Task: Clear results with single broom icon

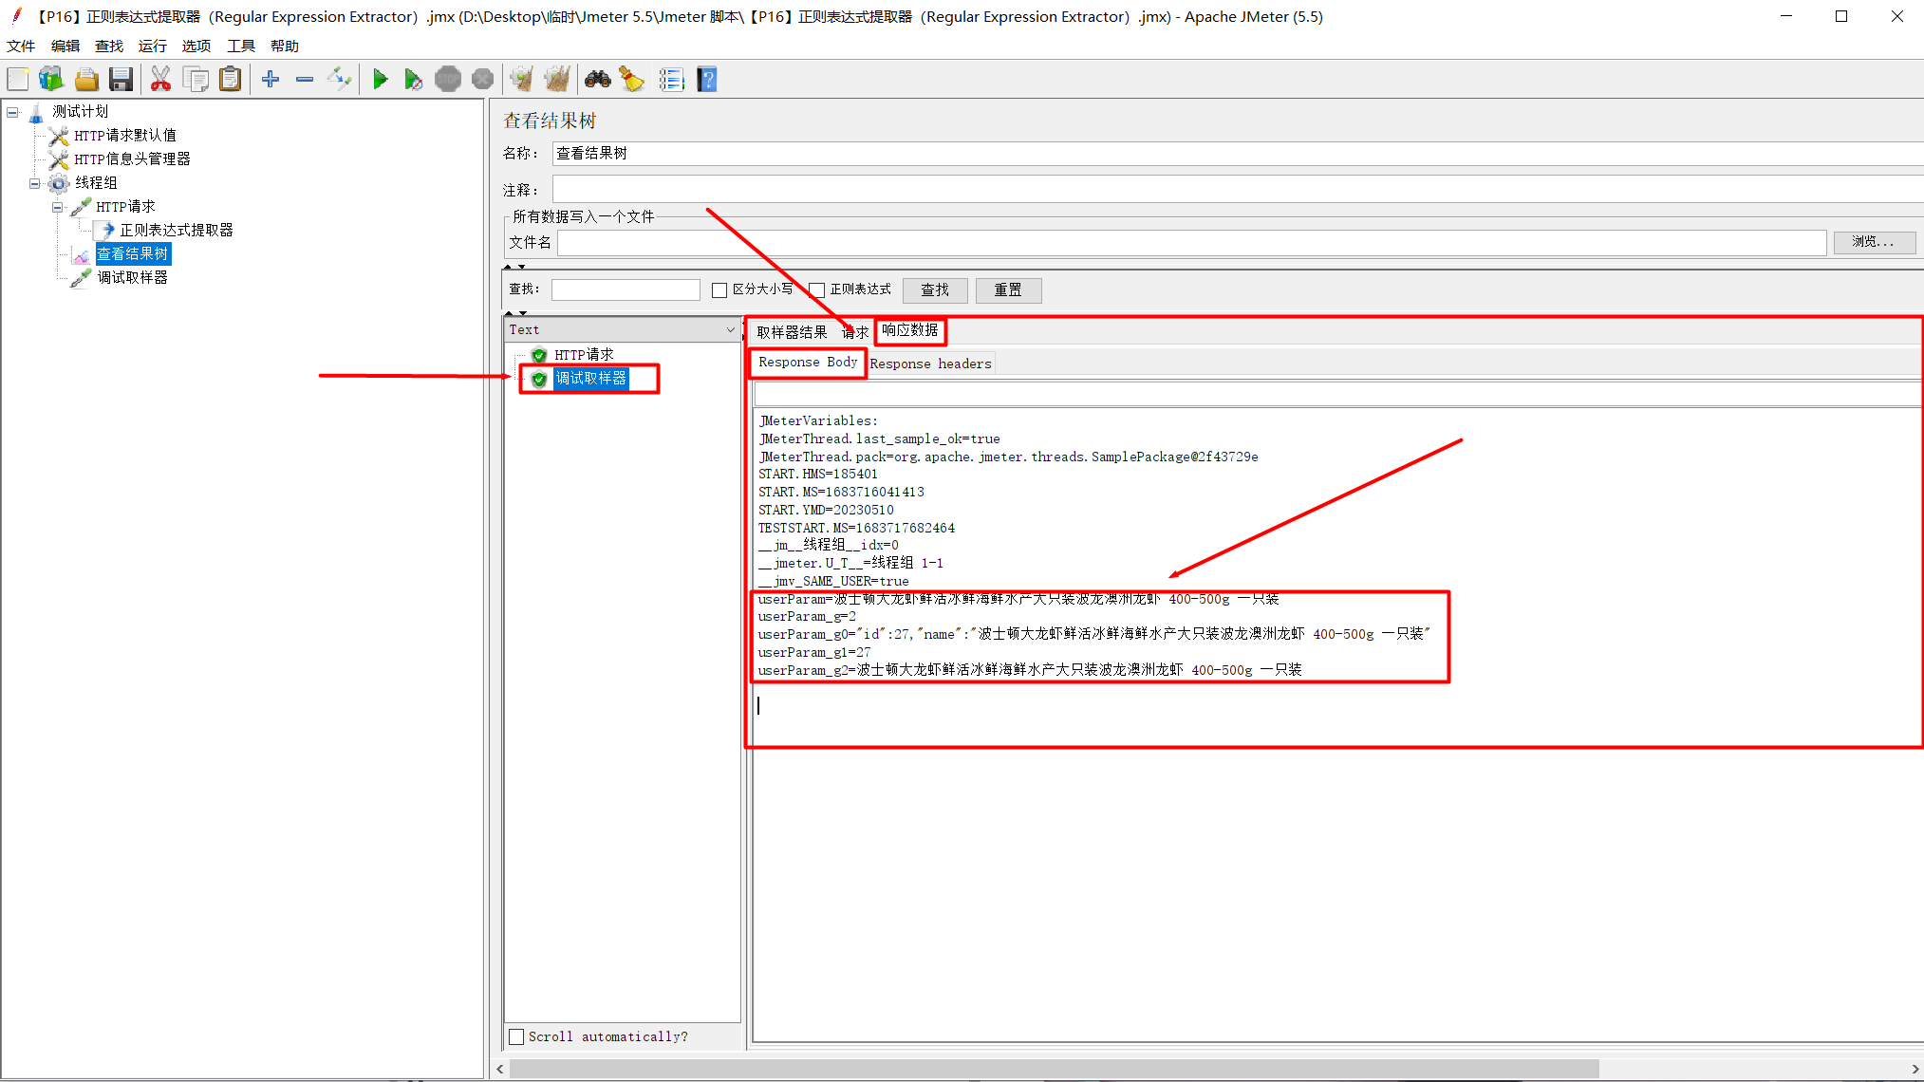Action: [521, 80]
